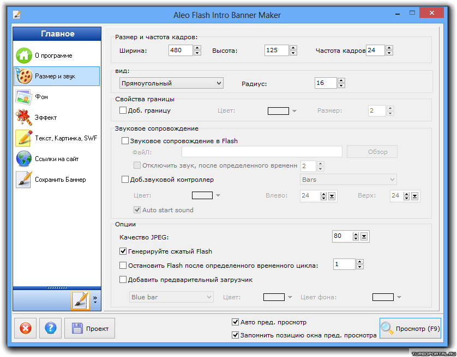The width and height of the screenshot is (457, 357).
Task: Open the Верх value dropdown arrow
Action: pyautogui.click(x=415, y=196)
